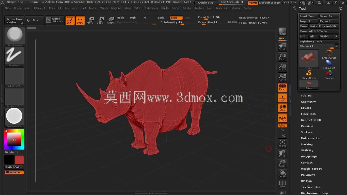Open the FlatSketch01 material picker
Image resolution: width=347 pixels, height=195 pixels.
tap(14, 118)
